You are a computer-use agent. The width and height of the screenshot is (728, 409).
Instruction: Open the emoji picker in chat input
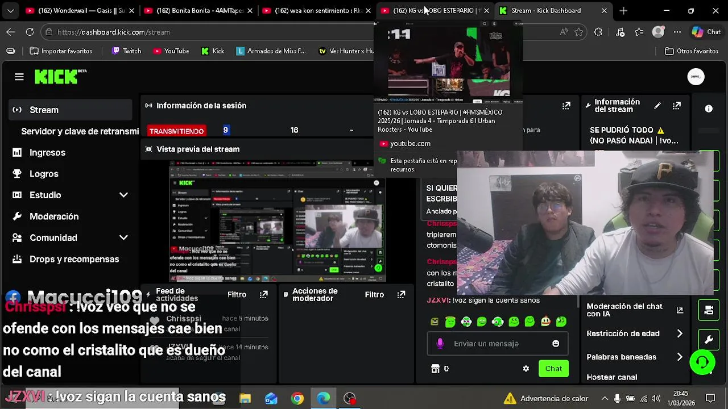click(x=556, y=344)
